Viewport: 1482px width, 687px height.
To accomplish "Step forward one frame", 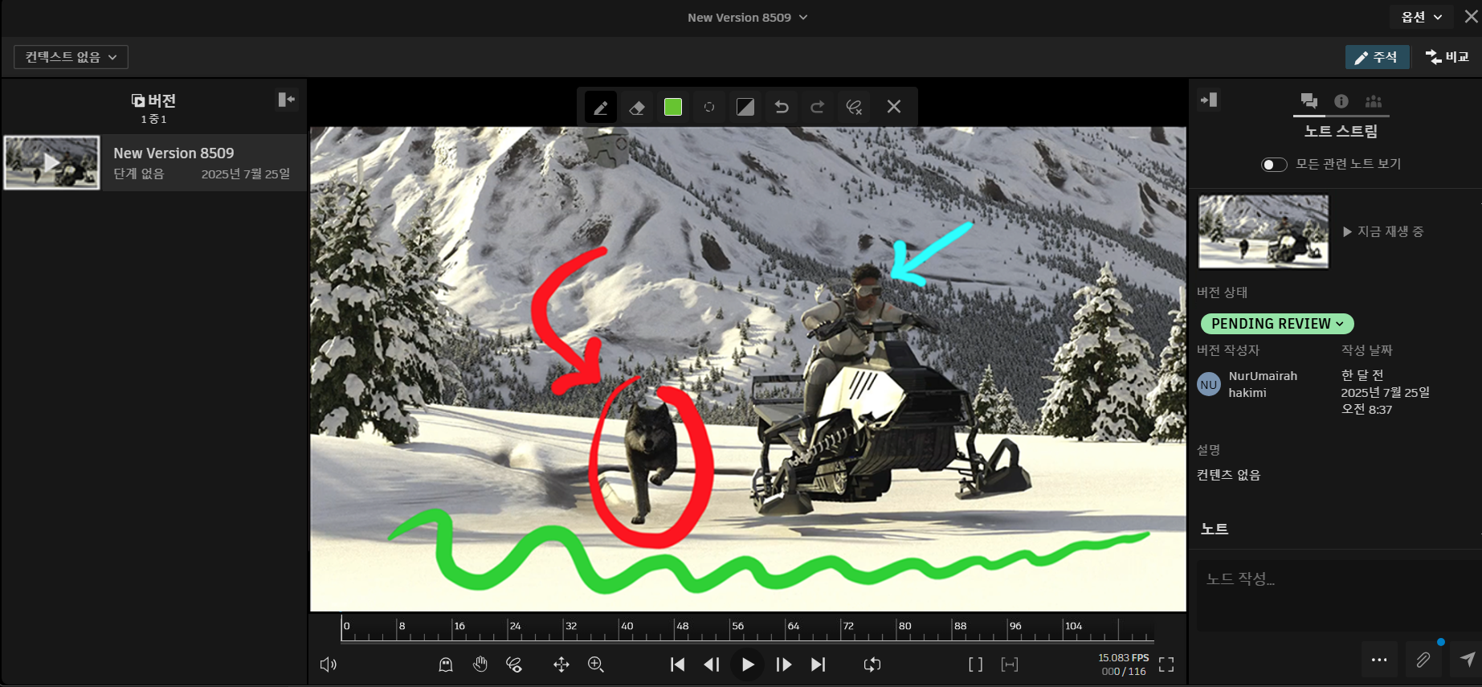I will [x=784, y=665].
